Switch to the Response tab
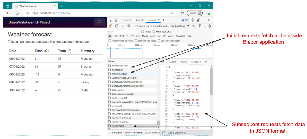This screenshot has height=139, width=307. click(x=196, y=62)
